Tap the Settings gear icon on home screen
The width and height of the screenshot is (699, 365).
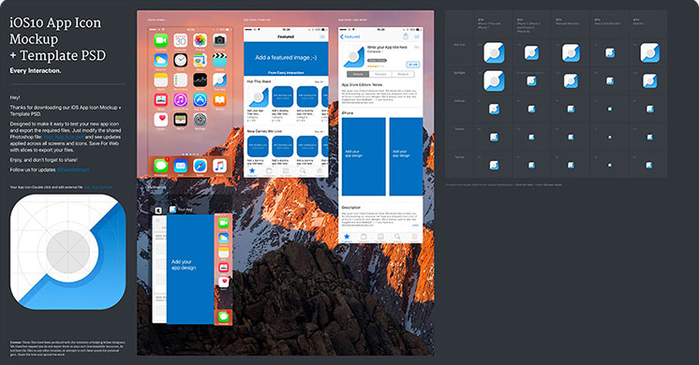[200, 119]
